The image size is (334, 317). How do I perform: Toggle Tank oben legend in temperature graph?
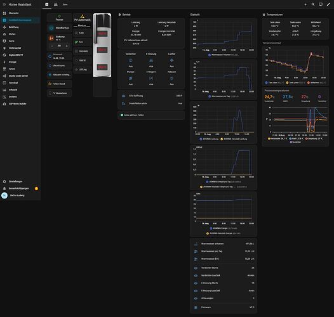coord(274,83)
